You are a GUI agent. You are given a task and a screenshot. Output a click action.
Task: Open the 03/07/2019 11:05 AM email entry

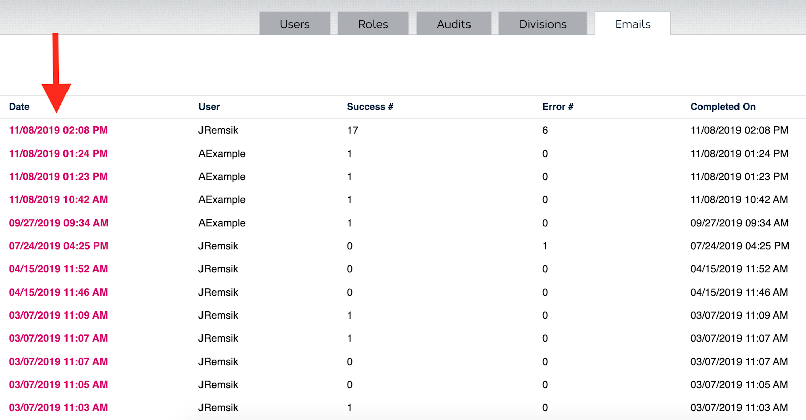tap(58, 385)
